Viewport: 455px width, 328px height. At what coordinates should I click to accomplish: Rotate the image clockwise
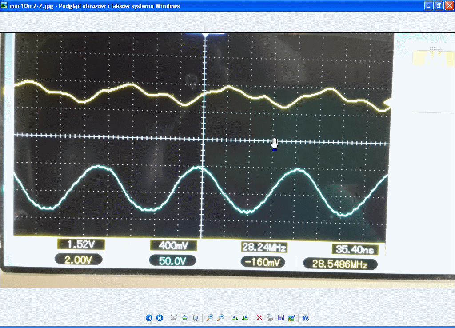pyautogui.click(x=235, y=318)
